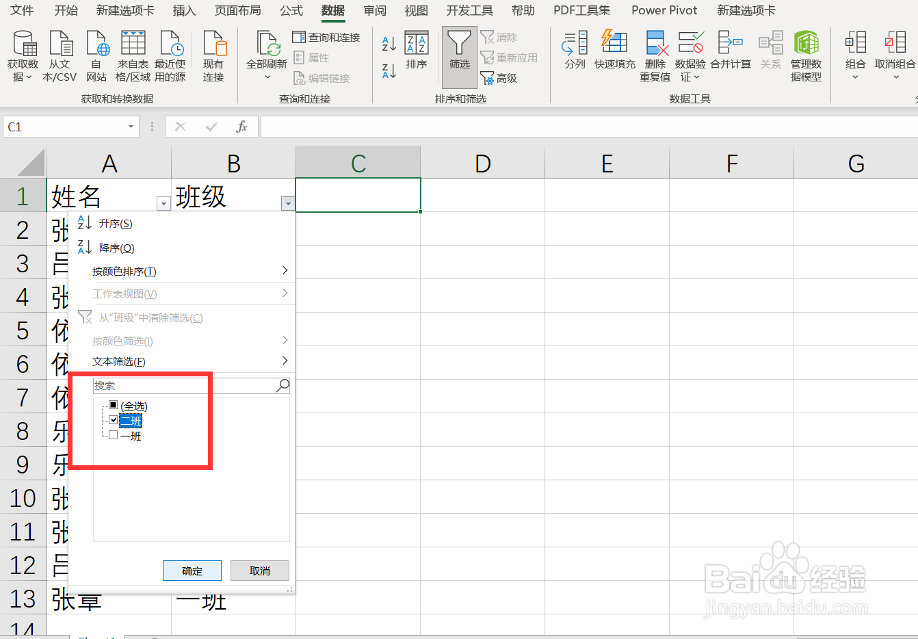This screenshot has height=639, width=918.
Task: Click the 取消 button
Action: [x=260, y=571]
